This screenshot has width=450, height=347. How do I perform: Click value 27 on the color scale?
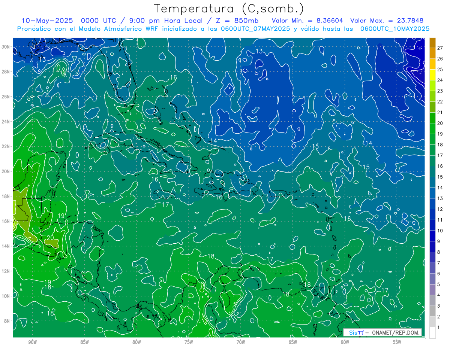click(x=440, y=48)
